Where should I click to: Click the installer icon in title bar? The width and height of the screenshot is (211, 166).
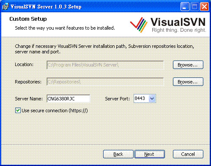tap(5, 6)
